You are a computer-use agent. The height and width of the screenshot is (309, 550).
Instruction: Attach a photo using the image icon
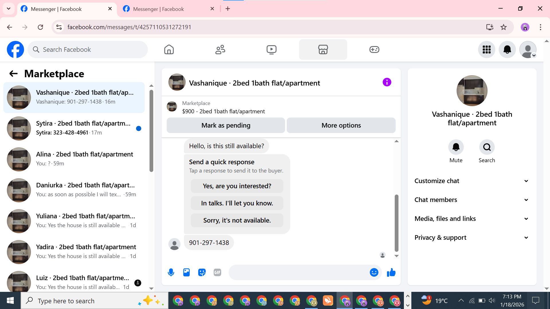tap(186, 272)
